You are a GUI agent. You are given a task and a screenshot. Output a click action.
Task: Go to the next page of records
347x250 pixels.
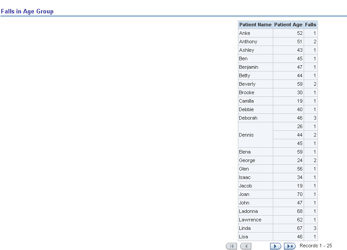point(275,246)
